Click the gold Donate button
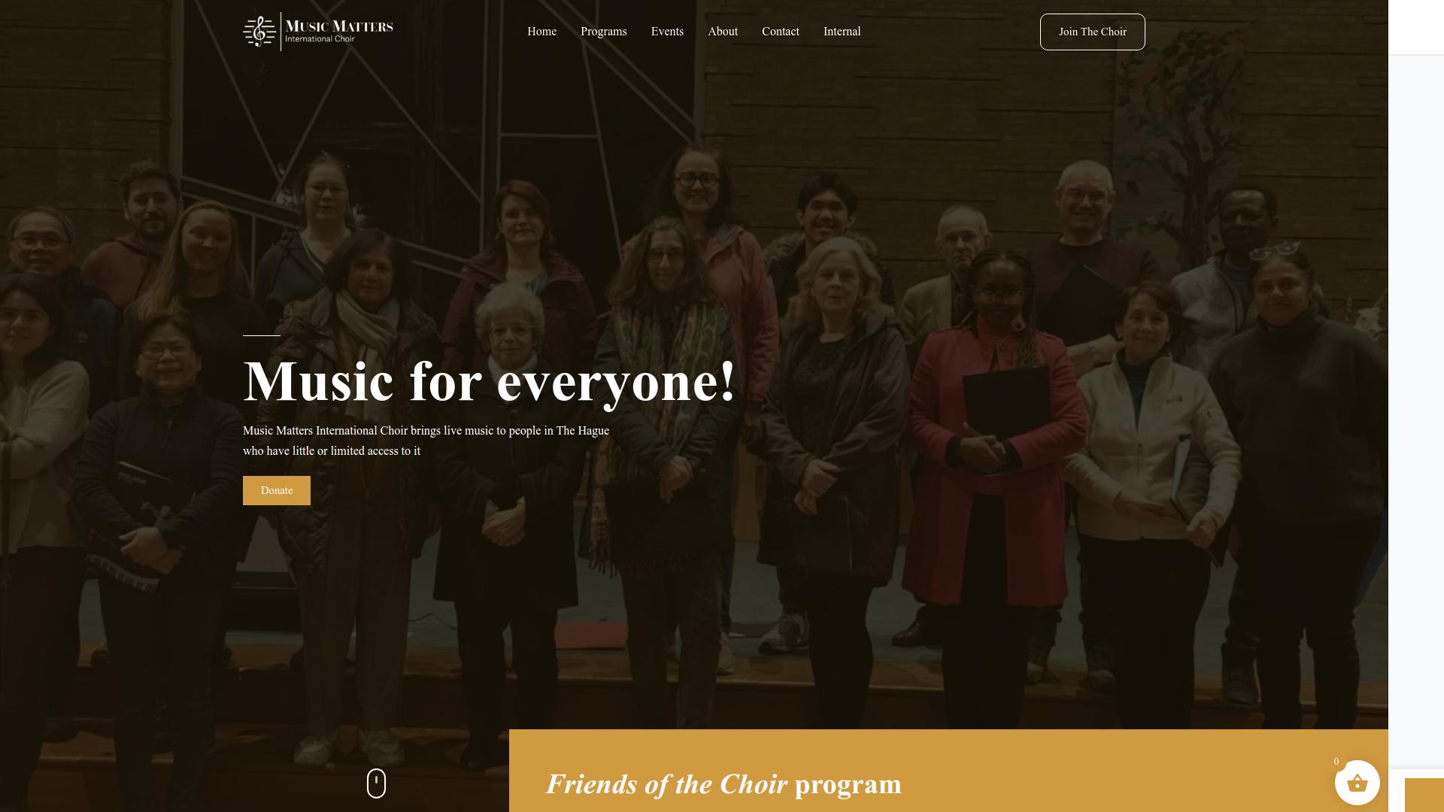Image resolution: width=1444 pixels, height=812 pixels. click(x=277, y=490)
